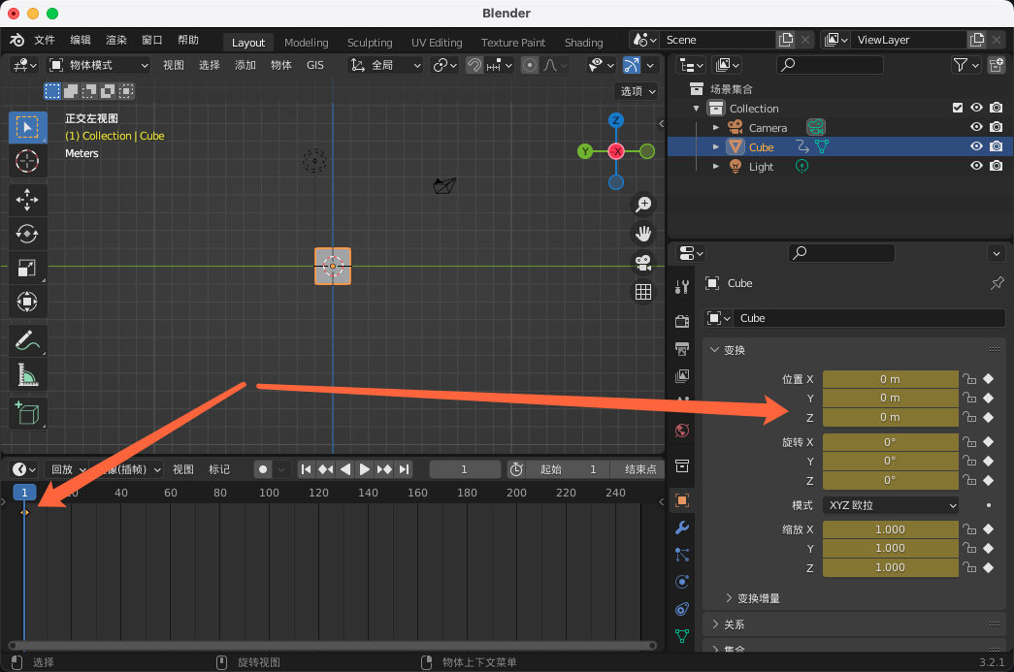Switch to the Sculpting workspace tab

[x=370, y=43]
